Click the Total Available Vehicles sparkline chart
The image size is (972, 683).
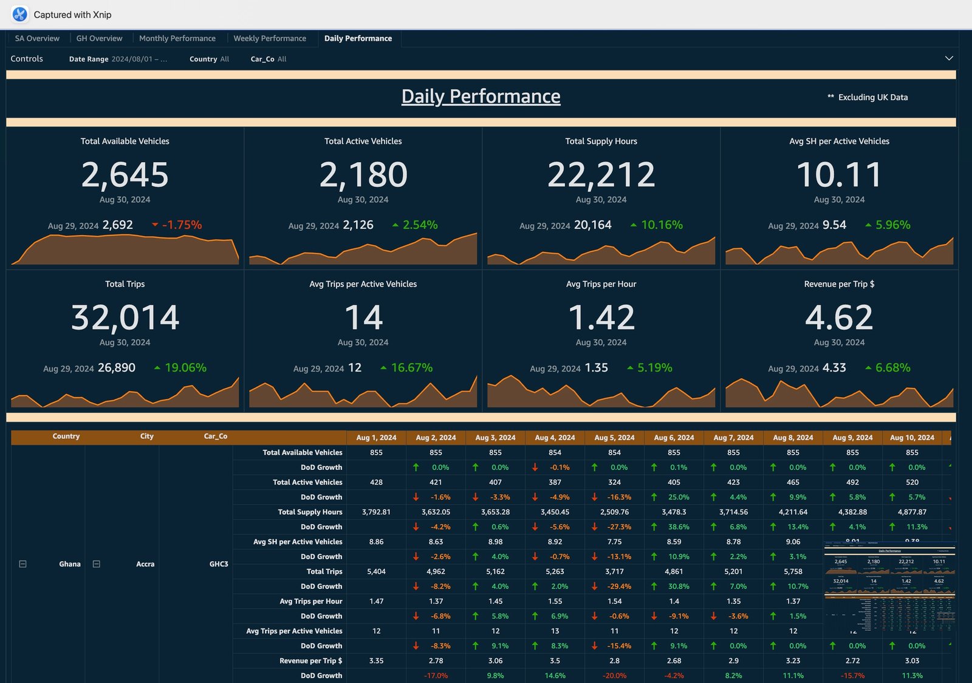click(x=125, y=249)
